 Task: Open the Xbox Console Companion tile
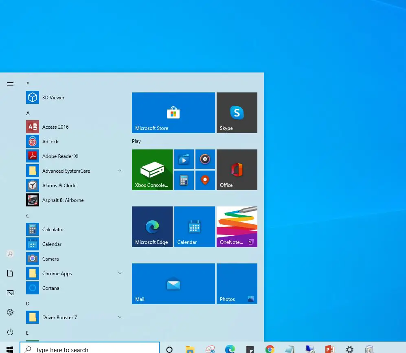tap(152, 170)
